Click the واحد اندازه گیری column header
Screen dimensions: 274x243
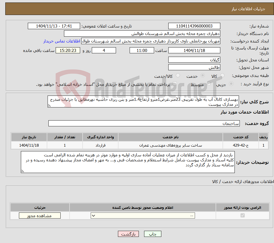(100, 137)
